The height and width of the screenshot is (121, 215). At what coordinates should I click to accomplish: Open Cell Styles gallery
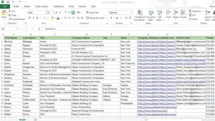[x=159, y=15]
